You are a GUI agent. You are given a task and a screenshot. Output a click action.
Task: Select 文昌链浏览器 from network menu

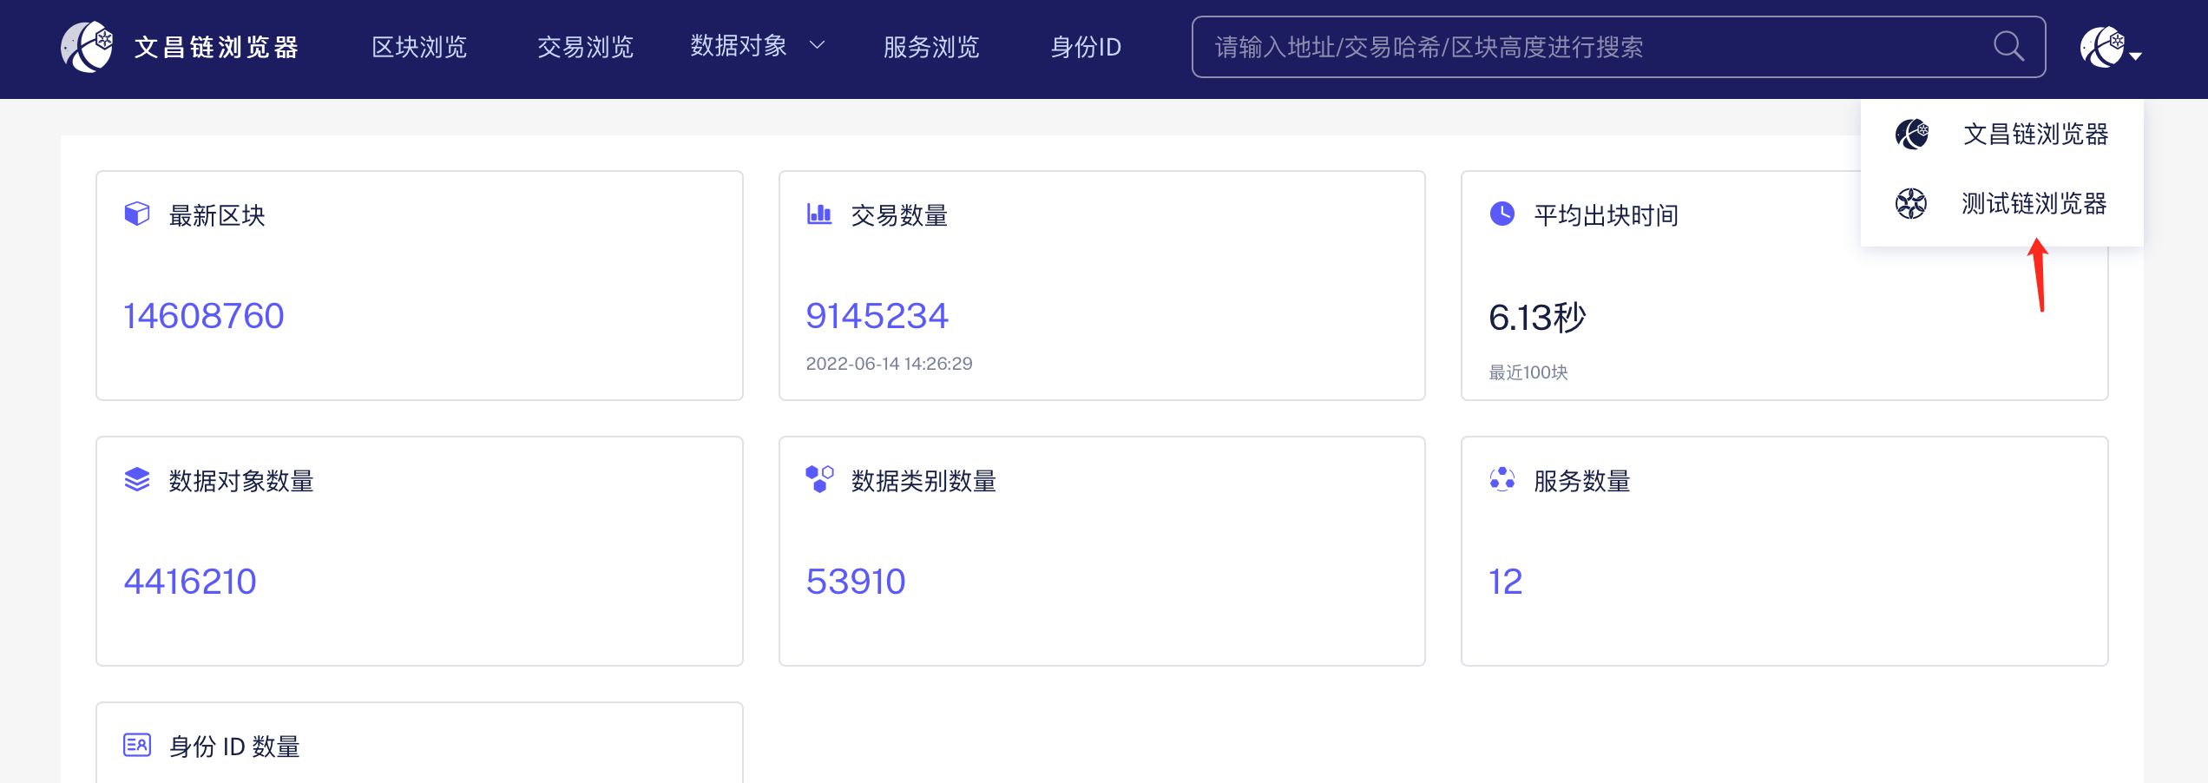click(x=2035, y=135)
